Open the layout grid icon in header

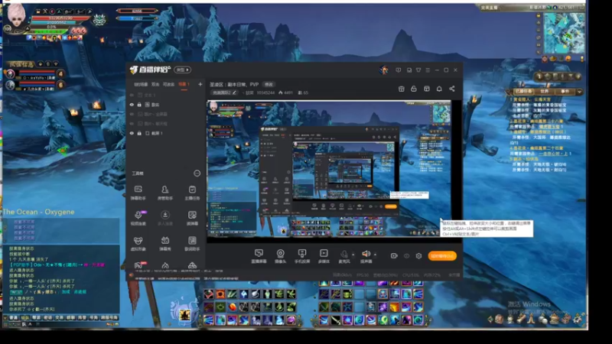click(x=427, y=89)
